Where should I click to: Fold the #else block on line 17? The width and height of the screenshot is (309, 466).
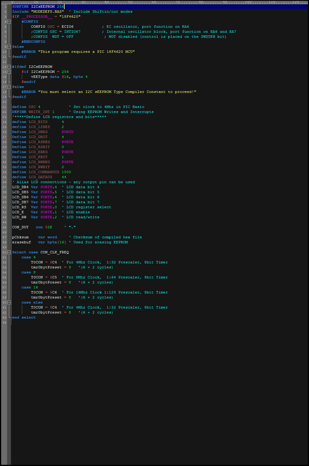(9, 87)
